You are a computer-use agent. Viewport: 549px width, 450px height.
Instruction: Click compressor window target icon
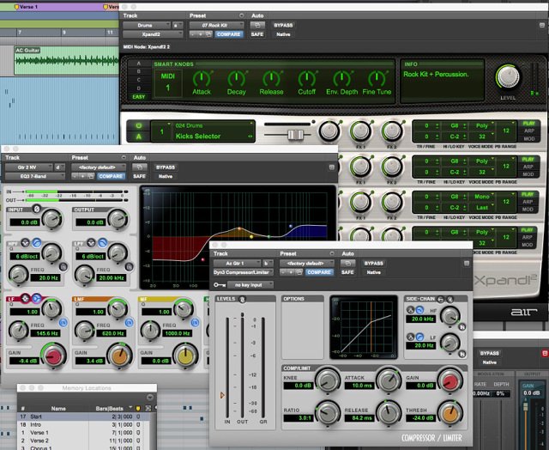click(467, 263)
